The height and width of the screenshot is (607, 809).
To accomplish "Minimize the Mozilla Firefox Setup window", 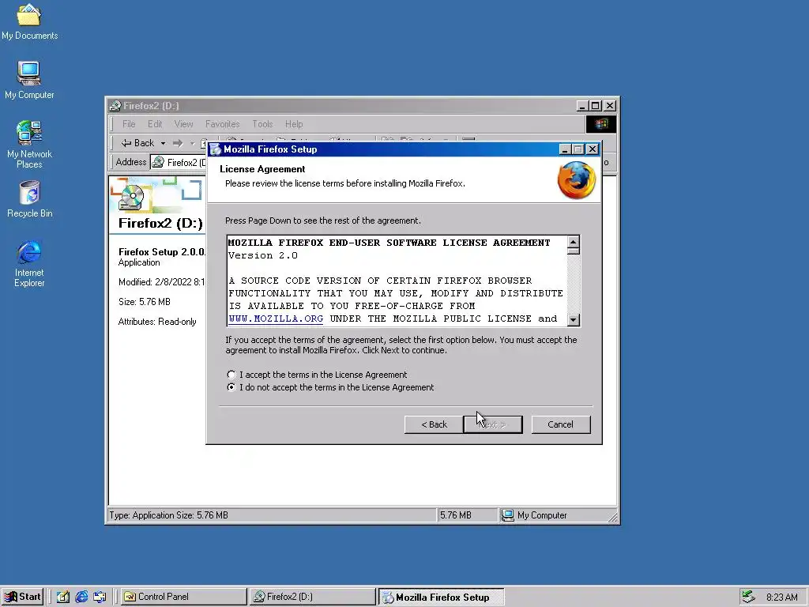I will tap(565, 149).
